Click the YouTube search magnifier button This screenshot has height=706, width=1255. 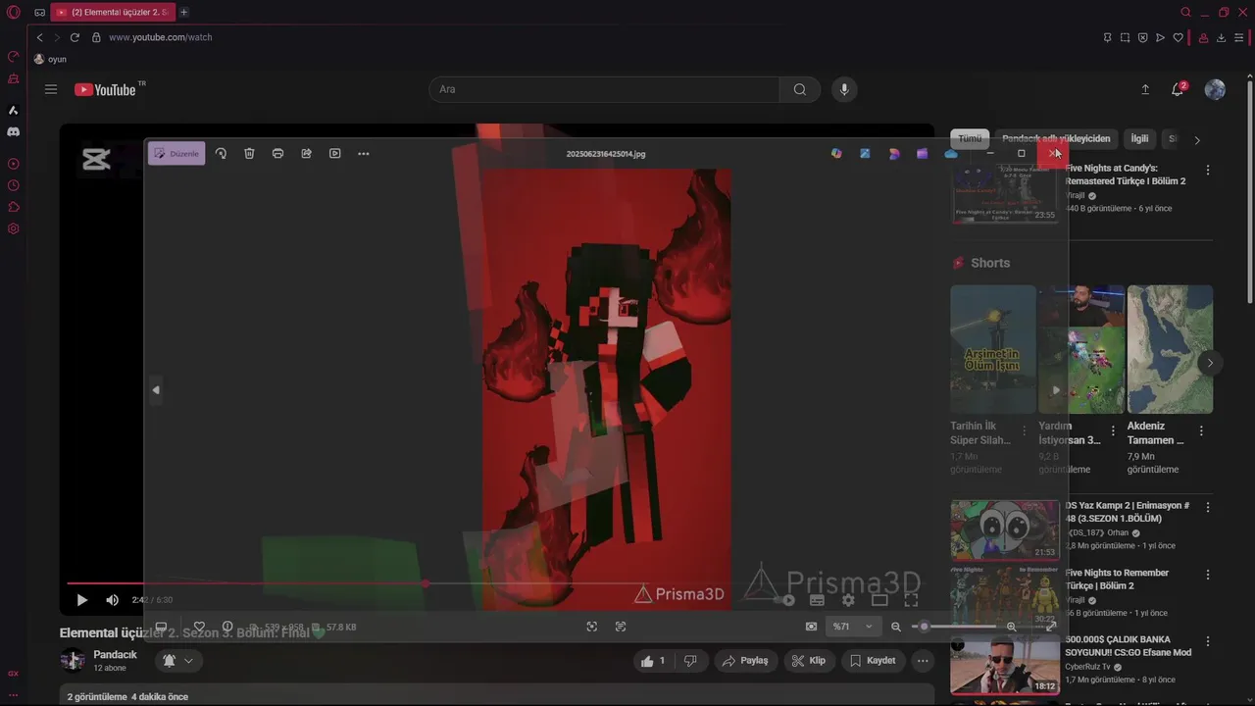click(x=800, y=89)
